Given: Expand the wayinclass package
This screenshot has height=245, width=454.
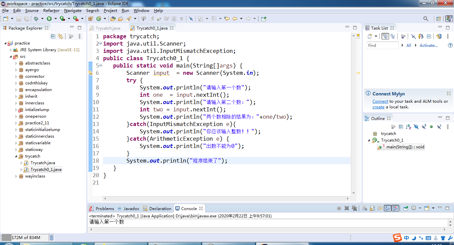Looking at the screenshot, I should point(16,176).
